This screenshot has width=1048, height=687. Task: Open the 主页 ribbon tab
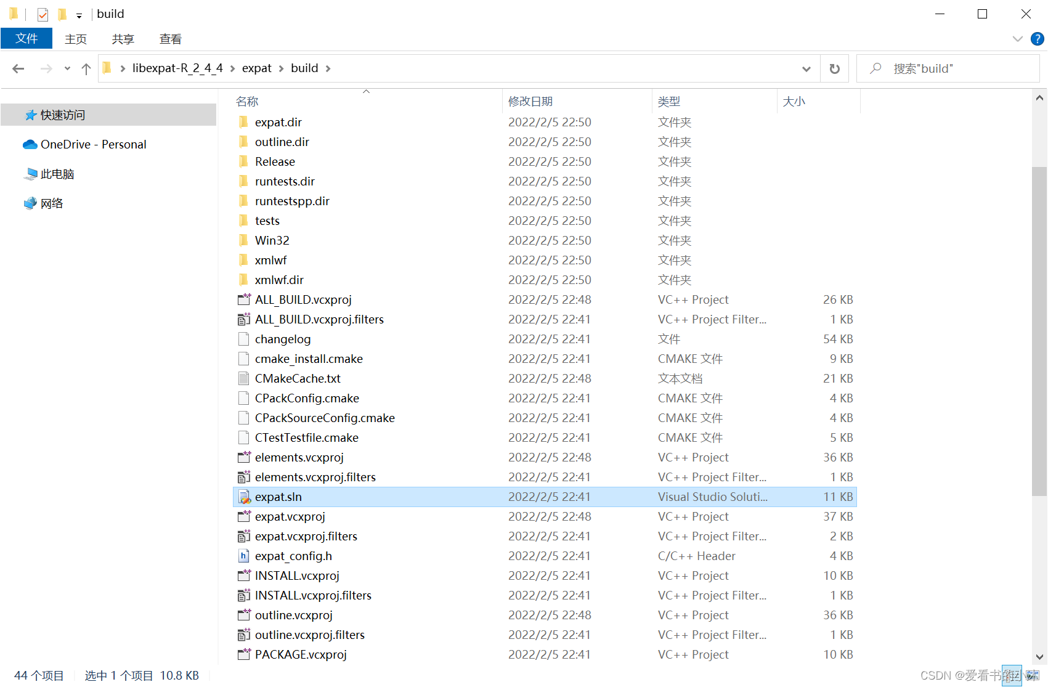tap(76, 39)
